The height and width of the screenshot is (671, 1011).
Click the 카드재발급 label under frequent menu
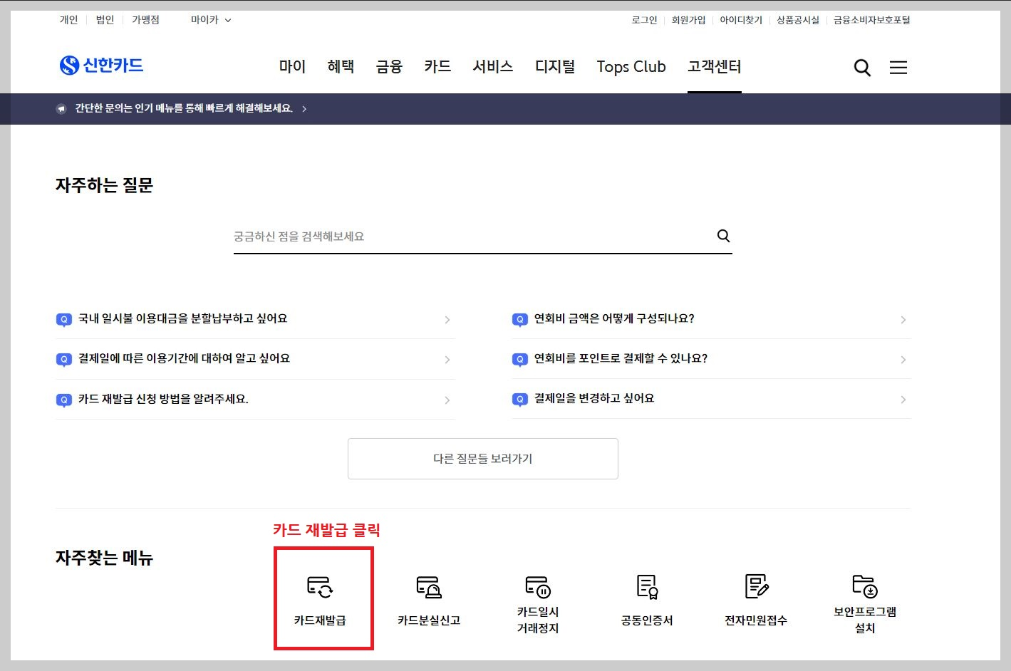[x=320, y=620]
